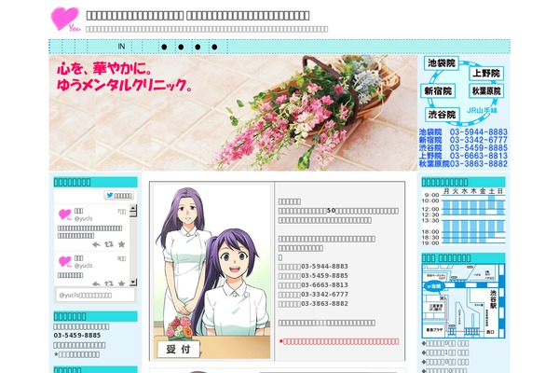Select 渋谷院 on the JR Yamanote map
The image size is (559, 373).
(x=442, y=115)
